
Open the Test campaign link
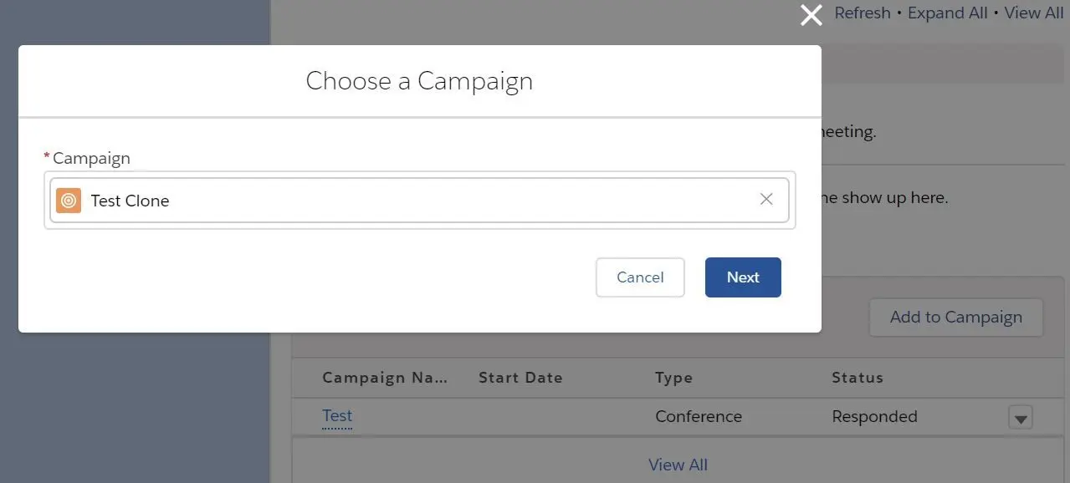click(x=337, y=416)
